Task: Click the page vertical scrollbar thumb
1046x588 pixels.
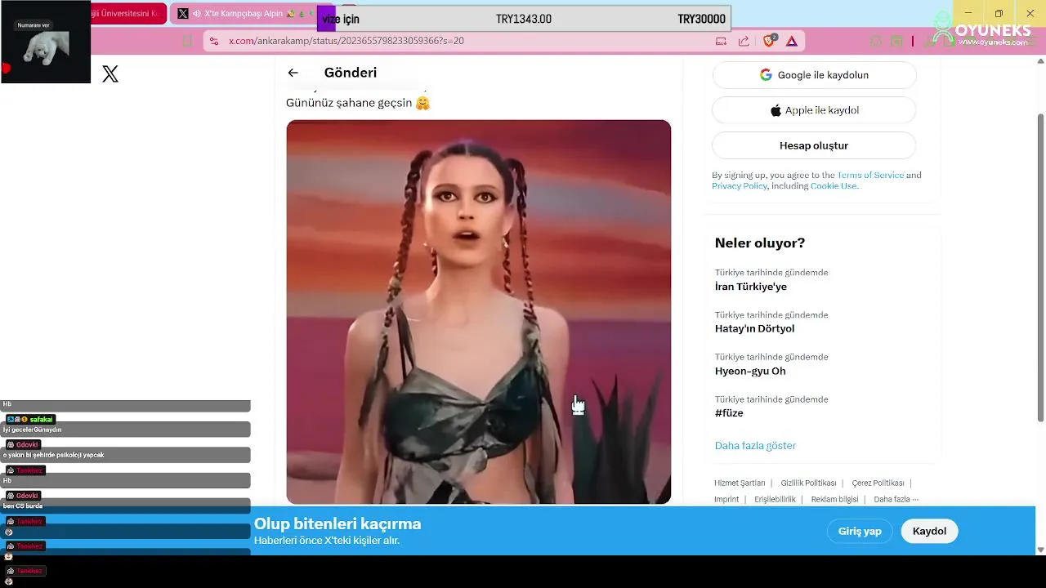Action: 1040,269
